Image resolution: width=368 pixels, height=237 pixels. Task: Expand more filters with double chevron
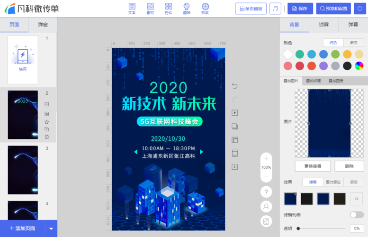356,199
